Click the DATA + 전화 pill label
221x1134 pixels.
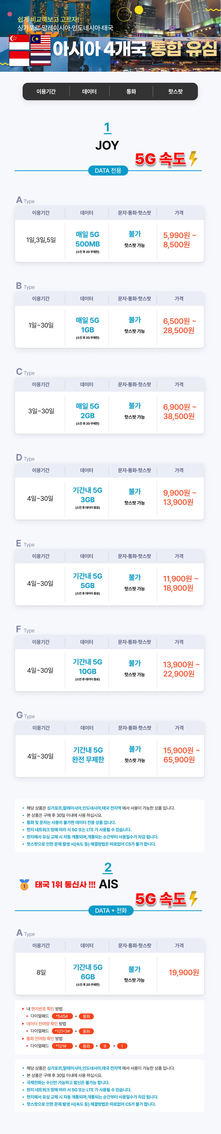pyautogui.click(x=111, y=910)
